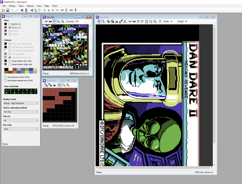Save the project with the floppy disk icon

point(7,10)
